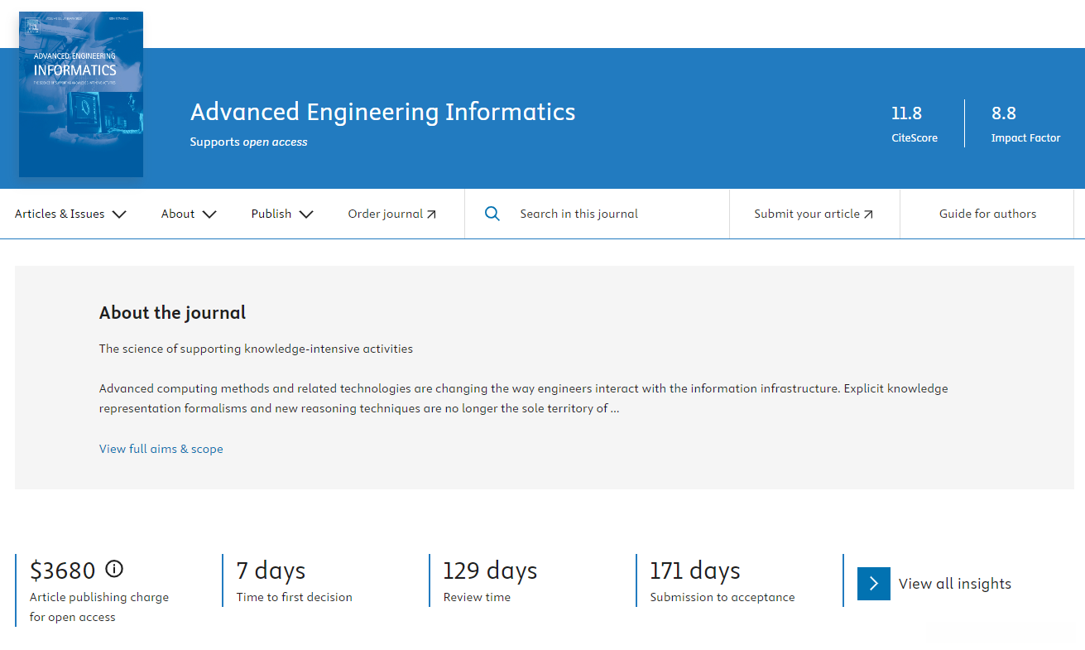The width and height of the screenshot is (1085, 650).
Task: Open the Order journal link
Action: pyautogui.click(x=386, y=214)
